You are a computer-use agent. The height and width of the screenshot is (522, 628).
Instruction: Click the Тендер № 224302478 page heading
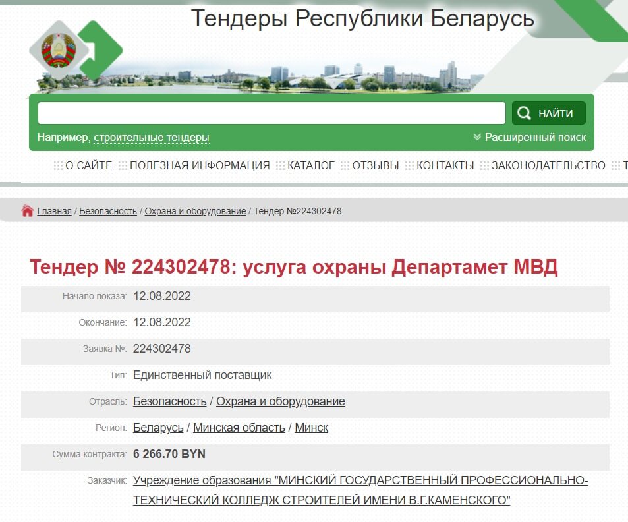[x=294, y=267]
